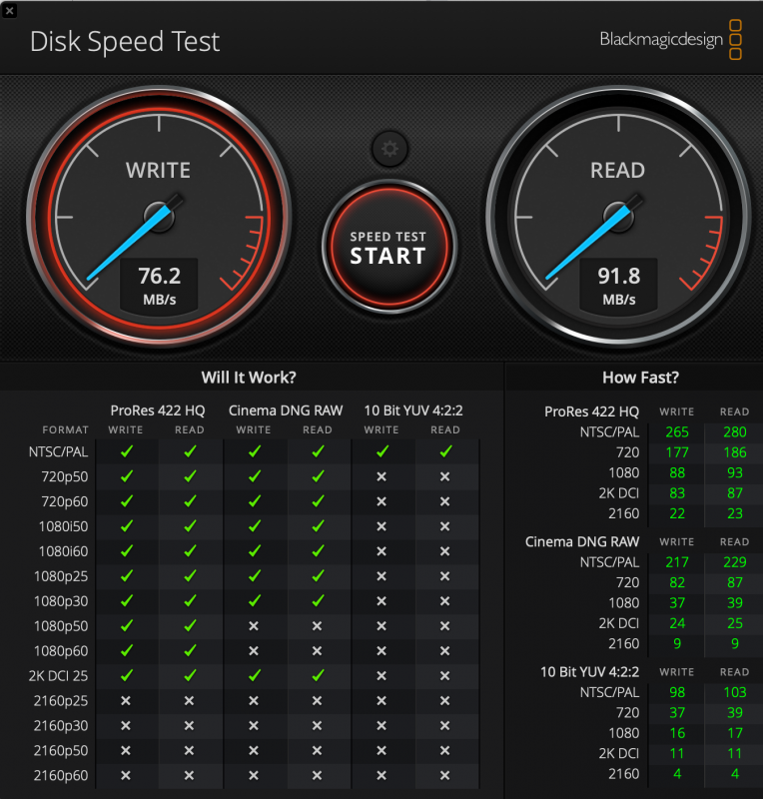Click 10 Bit YUV read cross for 2160p60
Image resolution: width=763 pixels, height=799 pixels.
(x=445, y=775)
